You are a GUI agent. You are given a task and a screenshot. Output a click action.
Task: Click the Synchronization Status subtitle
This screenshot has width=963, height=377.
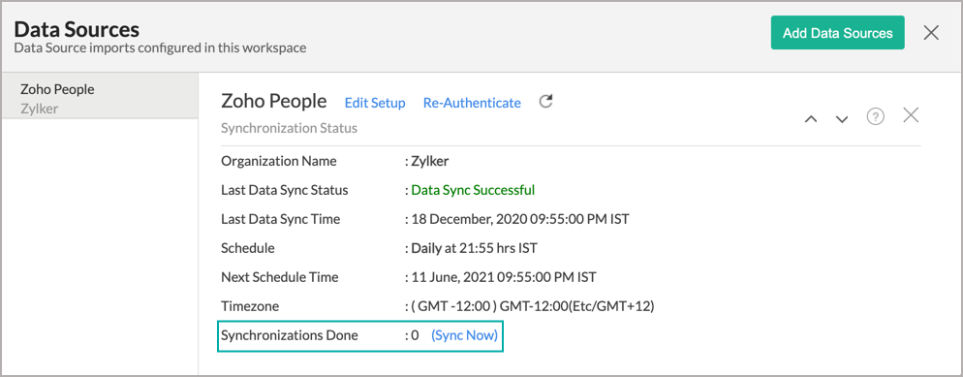289,129
